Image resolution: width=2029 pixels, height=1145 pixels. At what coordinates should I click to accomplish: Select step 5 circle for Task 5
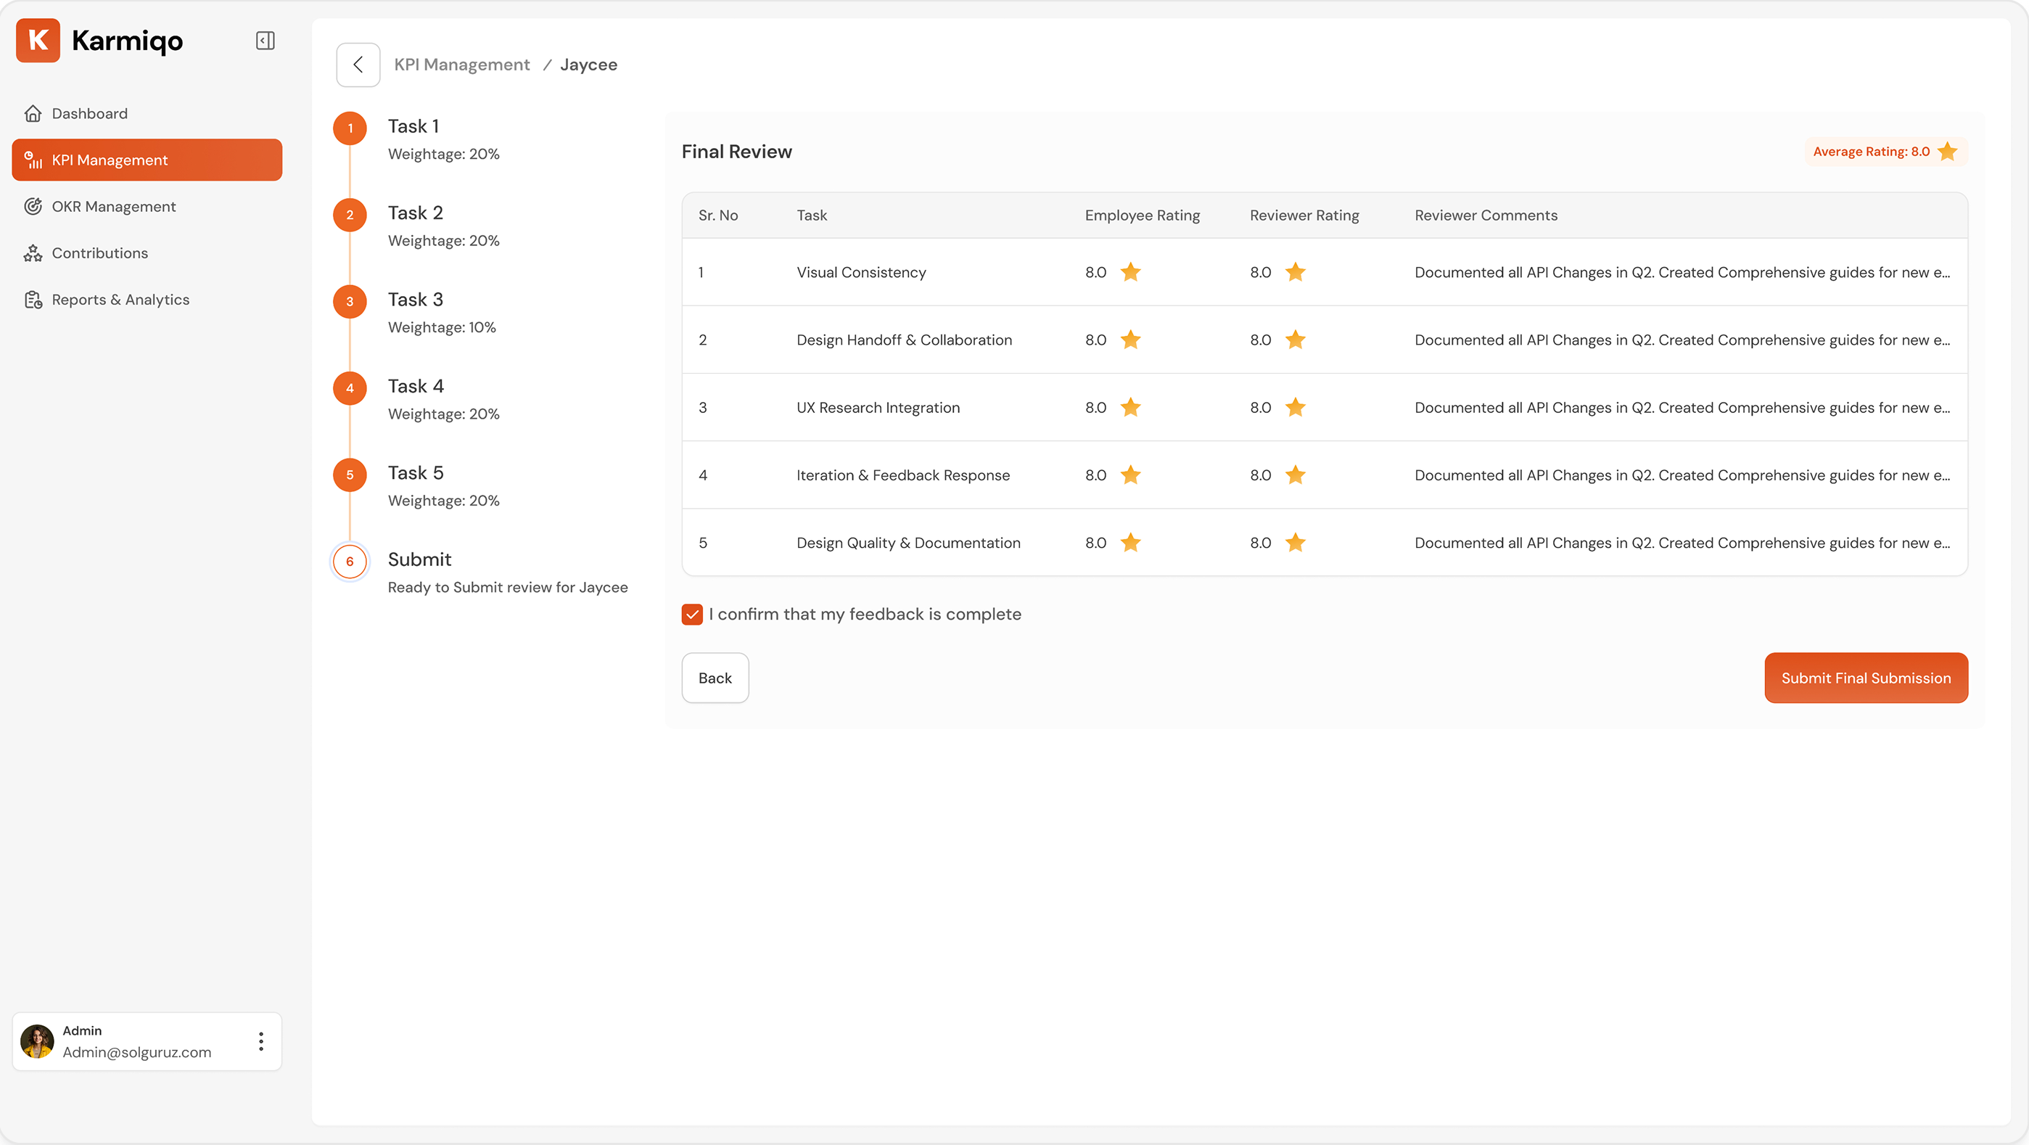pos(350,475)
